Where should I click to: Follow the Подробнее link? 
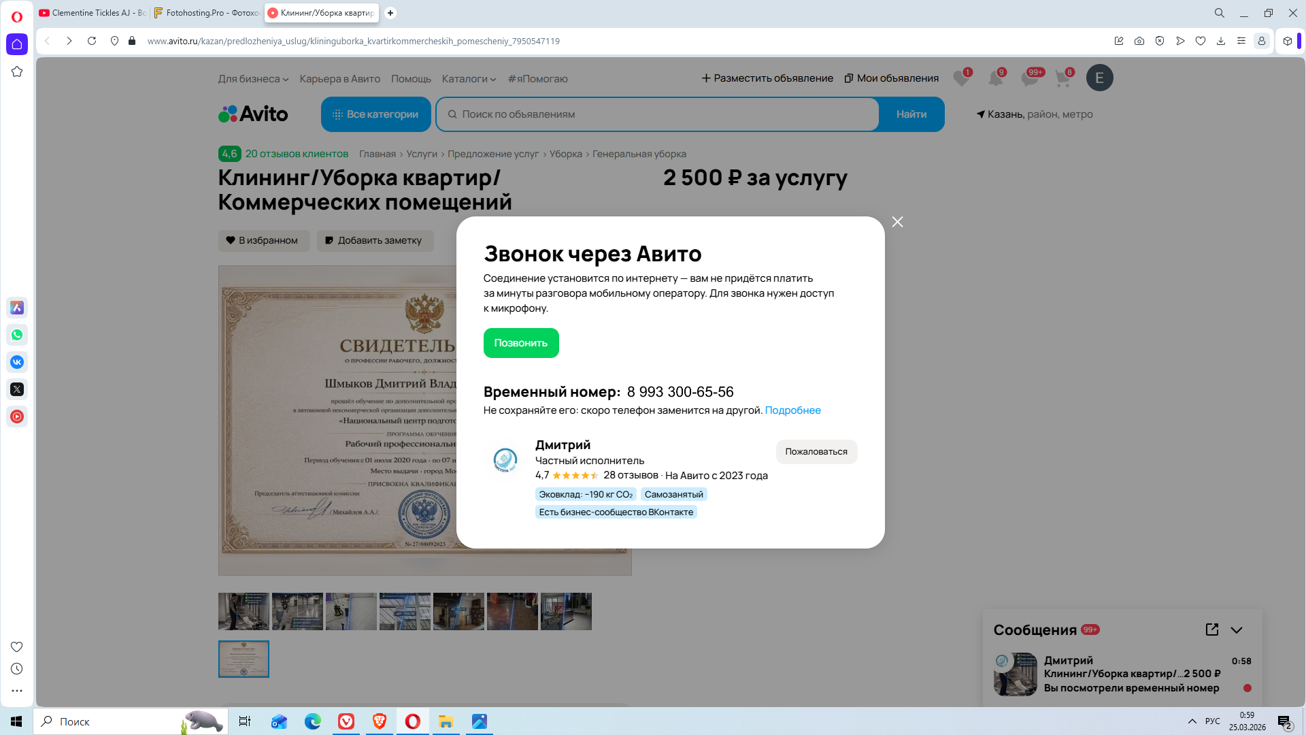[792, 410]
